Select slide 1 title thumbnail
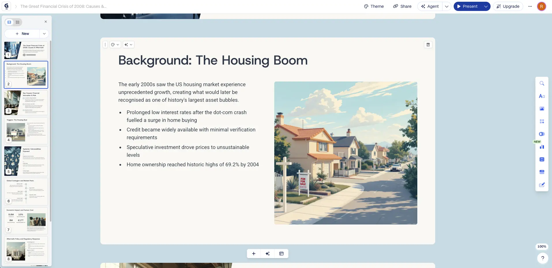Image resolution: width=552 pixels, height=268 pixels. [x=26, y=50]
